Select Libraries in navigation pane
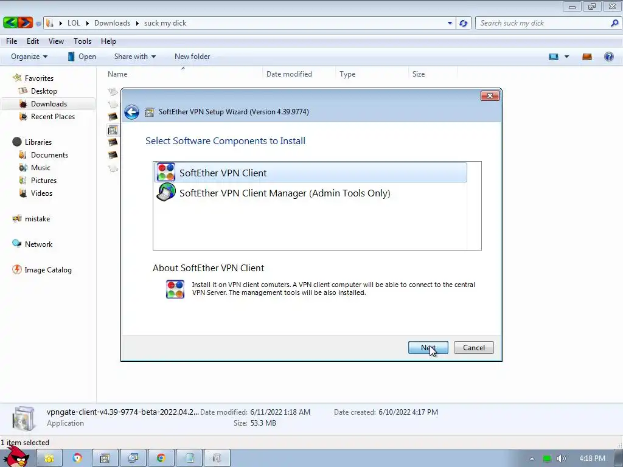The width and height of the screenshot is (623, 467). click(x=38, y=142)
